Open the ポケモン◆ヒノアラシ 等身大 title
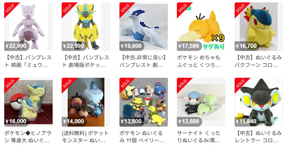 [28, 137]
